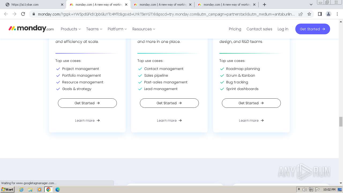Image resolution: width=343 pixels, height=193 pixels.
Task: Reload the current page
Action: 23,14
